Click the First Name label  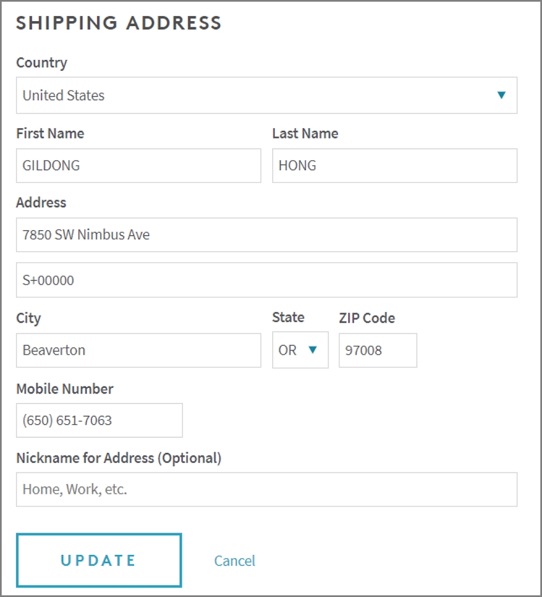click(x=50, y=134)
